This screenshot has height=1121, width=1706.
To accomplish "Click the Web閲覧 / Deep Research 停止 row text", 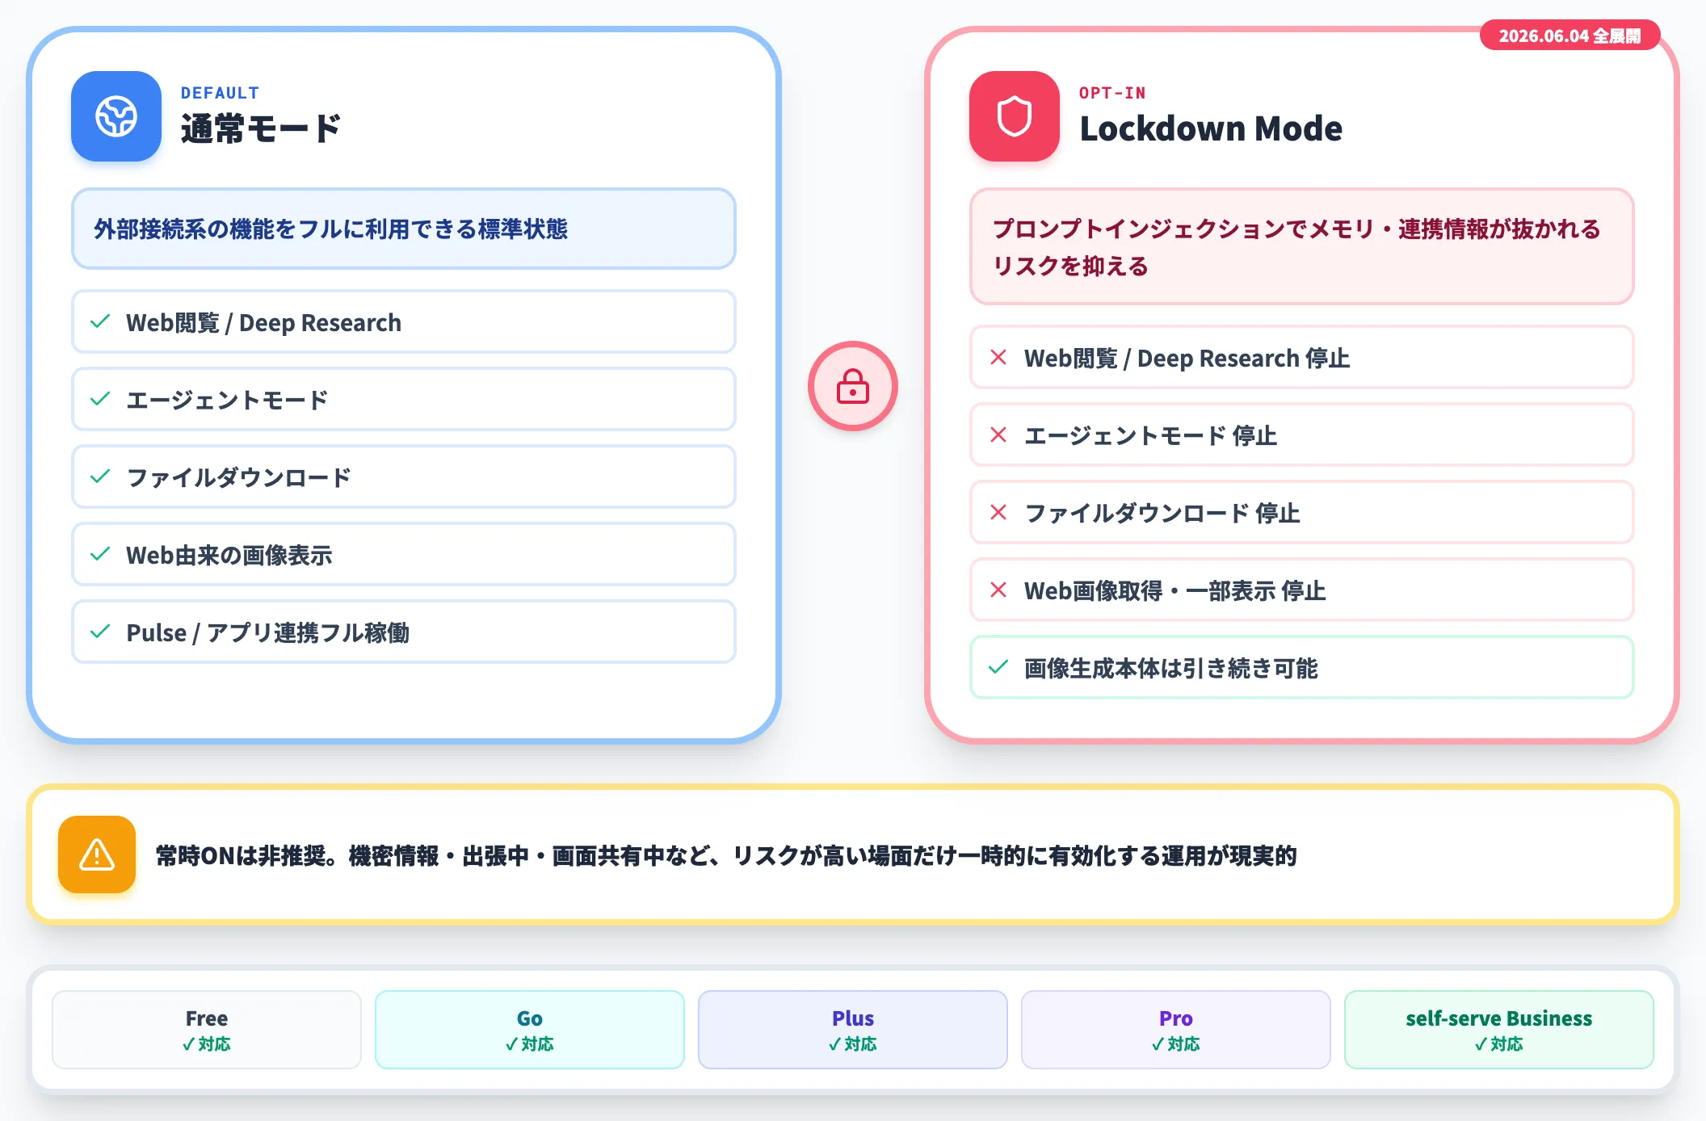I will (x=1187, y=359).
